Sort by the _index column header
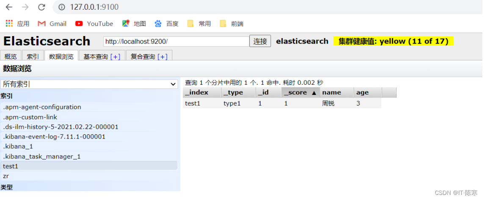 [x=202, y=93]
